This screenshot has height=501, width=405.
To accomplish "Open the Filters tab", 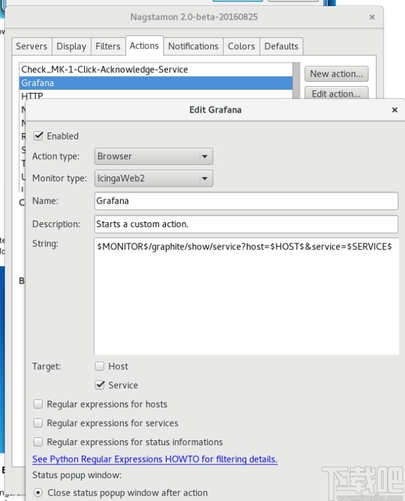I will coord(108,46).
